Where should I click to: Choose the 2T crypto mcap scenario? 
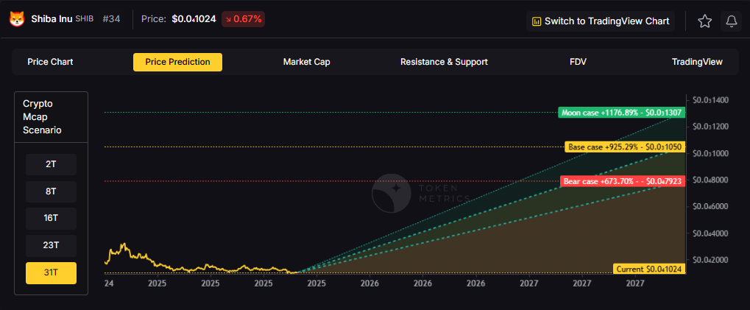pos(52,164)
